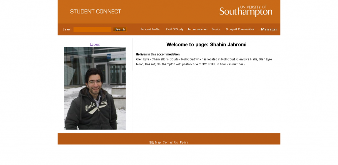This screenshot has width=338, height=165.
Task: Open Messages from the navigation bar
Action: [269, 29]
